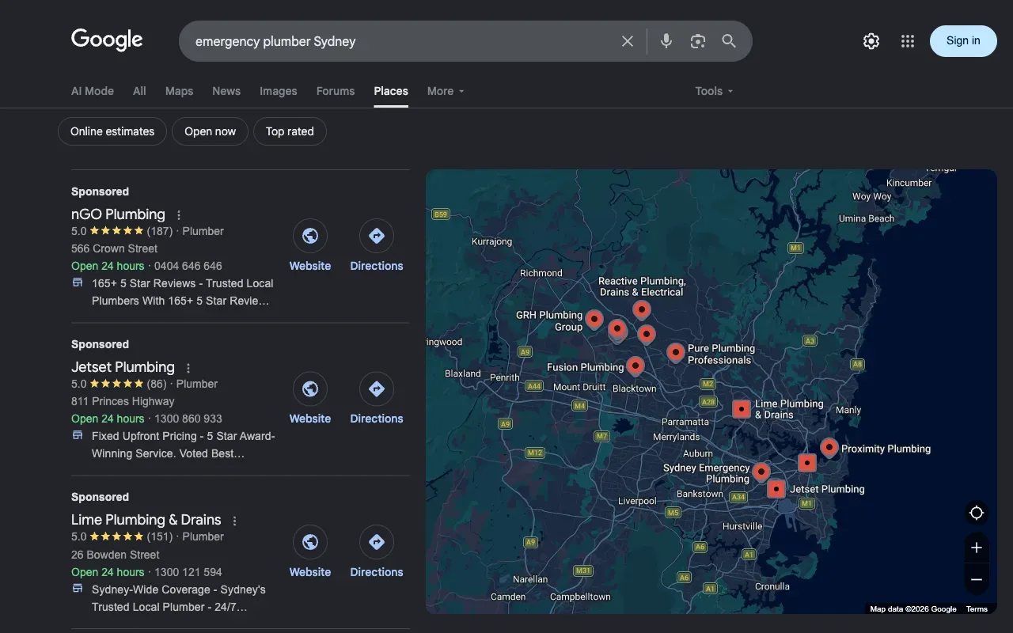This screenshot has height=633, width=1013.
Task: Switch to AI Mode tab
Action: [x=93, y=91]
